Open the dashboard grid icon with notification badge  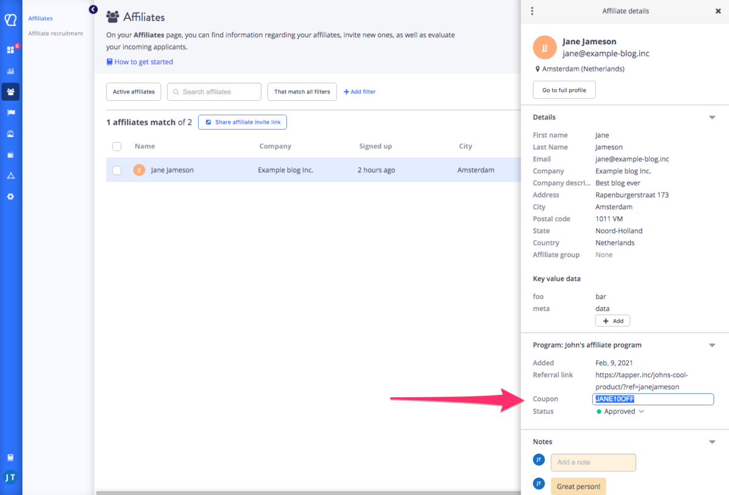click(10, 49)
